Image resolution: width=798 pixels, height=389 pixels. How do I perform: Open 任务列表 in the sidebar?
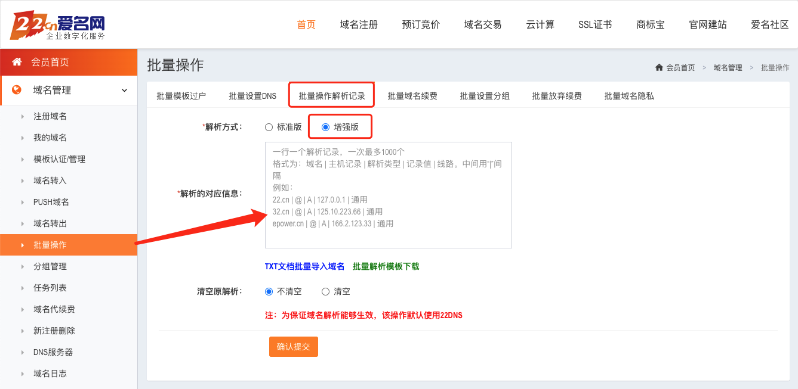tap(50, 288)
